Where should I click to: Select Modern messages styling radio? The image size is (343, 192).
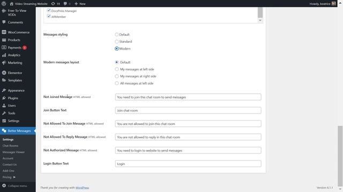click(117, 49)
